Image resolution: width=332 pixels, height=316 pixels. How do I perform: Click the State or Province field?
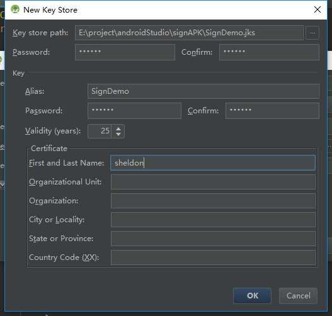tap(213, 239)
